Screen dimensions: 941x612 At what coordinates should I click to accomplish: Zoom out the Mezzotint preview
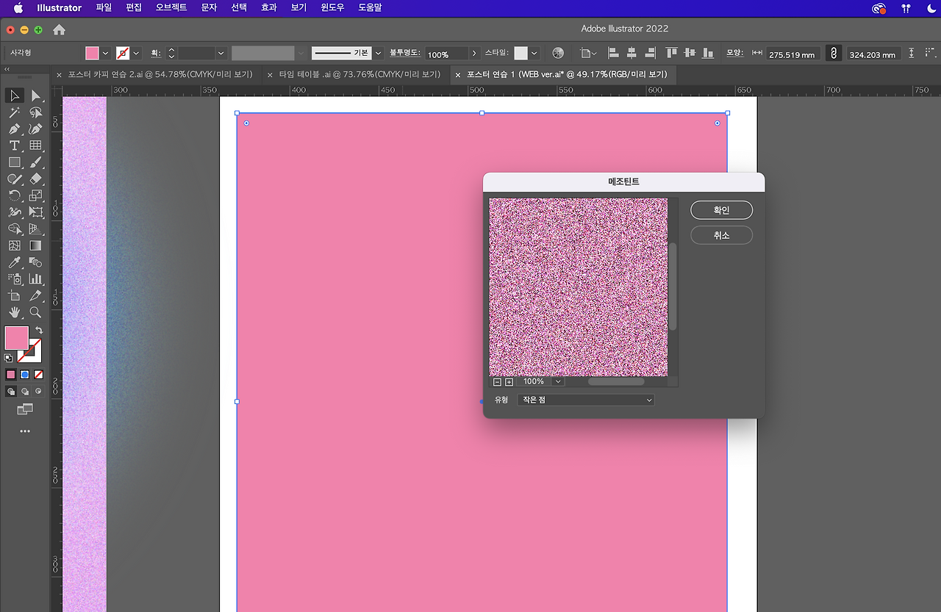click(497, 382)
